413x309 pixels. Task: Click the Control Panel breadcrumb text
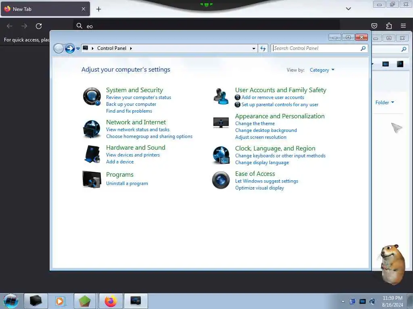(112, 48)
